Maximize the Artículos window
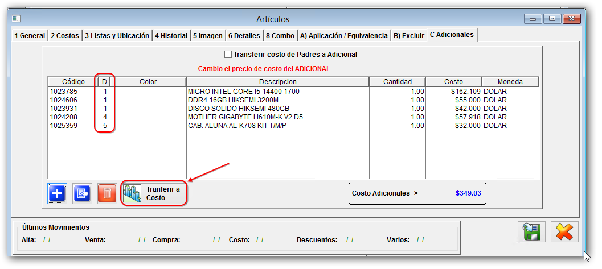 (552, 18)
